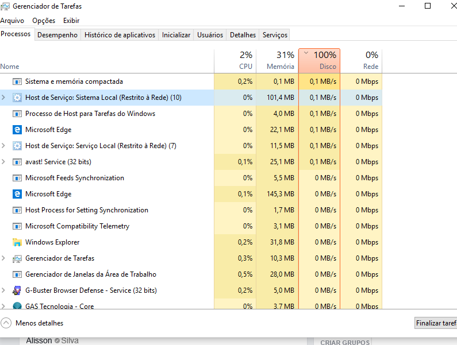Viewport: 457px width, 345px height.
Task: Sort by the 100% Disco column header
Action: 320,61
